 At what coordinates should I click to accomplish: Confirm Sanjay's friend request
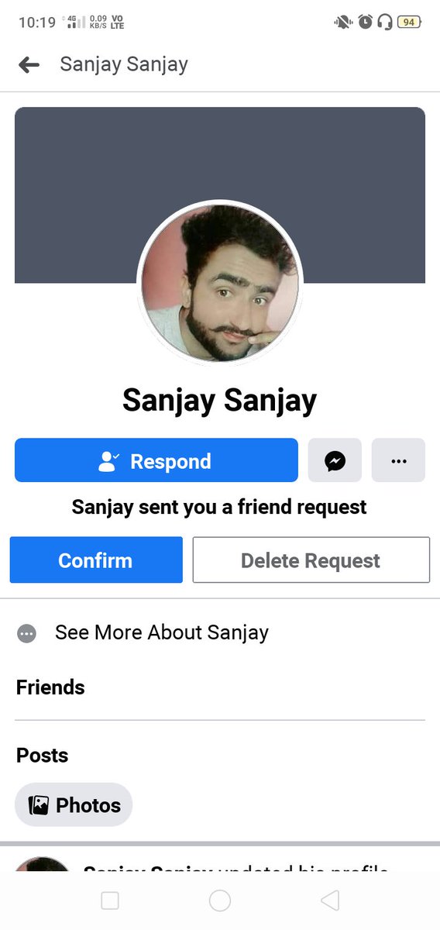pyautogui.click(x=96, y=560)
